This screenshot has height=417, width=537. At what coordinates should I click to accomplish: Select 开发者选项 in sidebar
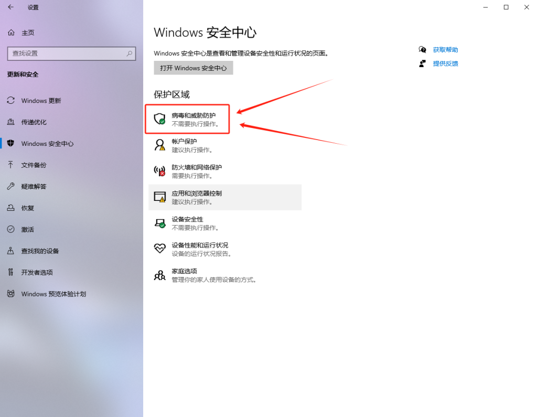tap(37, 272)
